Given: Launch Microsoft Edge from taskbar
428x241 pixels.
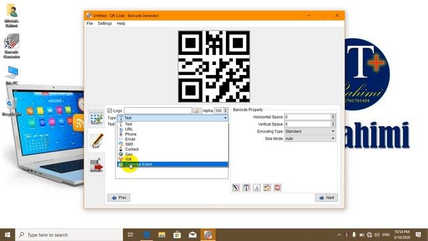Looking at the screenshot, I should pos(146,235).
